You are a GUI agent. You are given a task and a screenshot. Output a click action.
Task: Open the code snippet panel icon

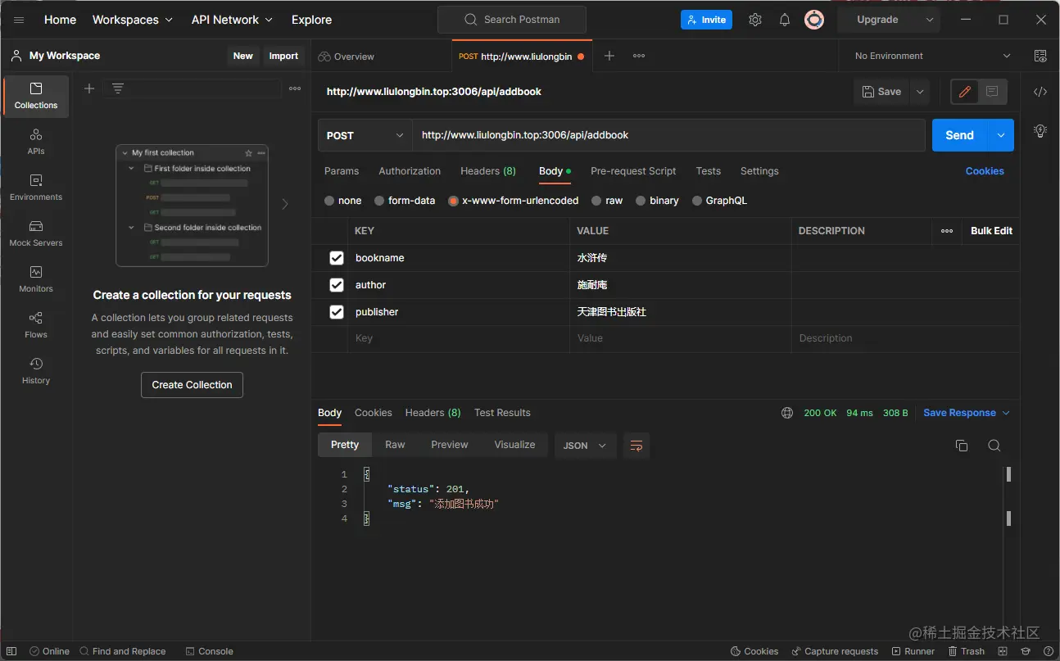(1040, 92)
